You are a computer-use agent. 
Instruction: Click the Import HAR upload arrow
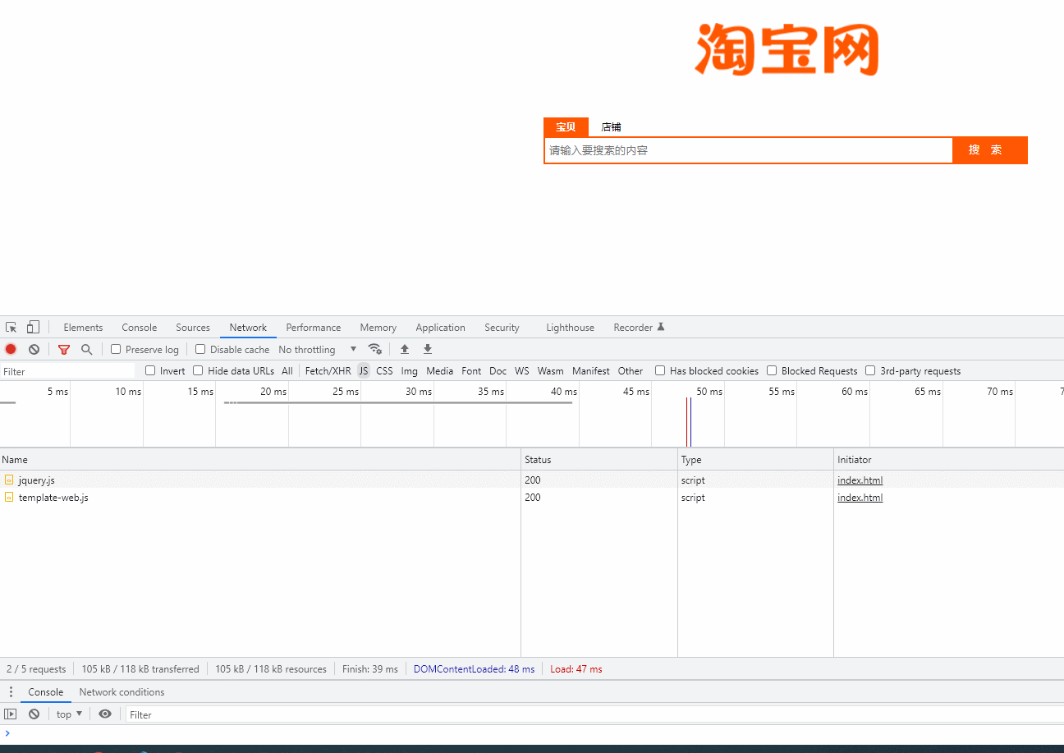pyautogui.click(x=405, y=349)
